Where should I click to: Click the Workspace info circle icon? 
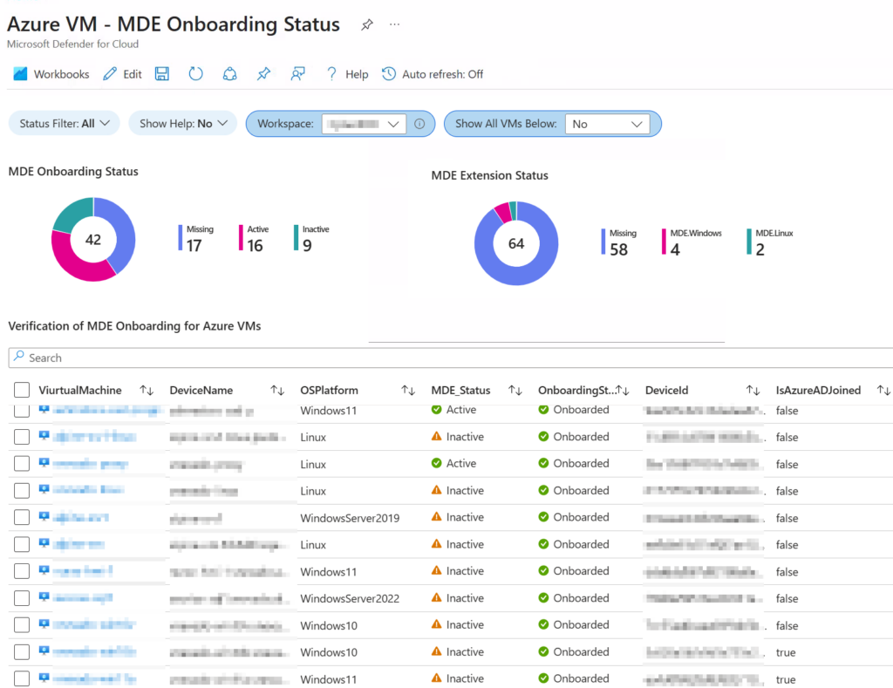419,124
